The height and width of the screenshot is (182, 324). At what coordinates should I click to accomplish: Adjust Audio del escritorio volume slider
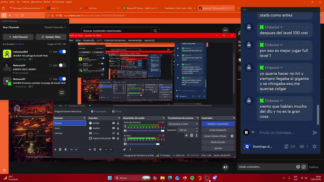(x=146, y=131)
